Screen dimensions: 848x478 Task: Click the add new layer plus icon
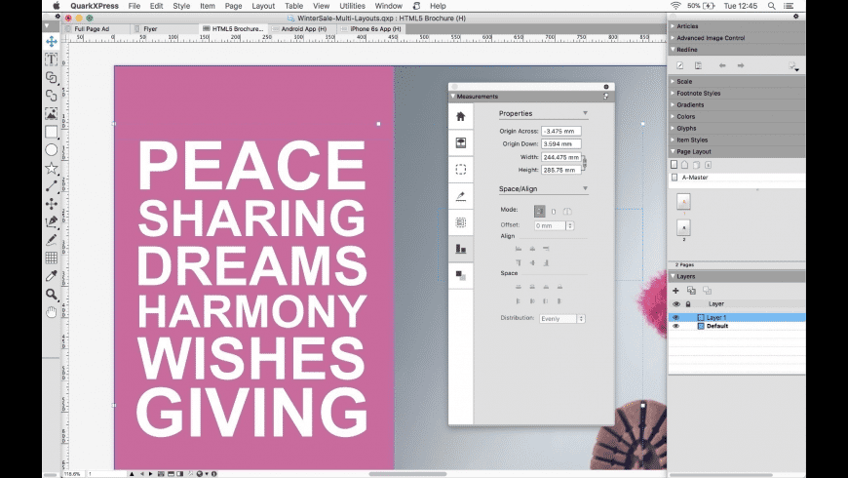pos(675,291)
